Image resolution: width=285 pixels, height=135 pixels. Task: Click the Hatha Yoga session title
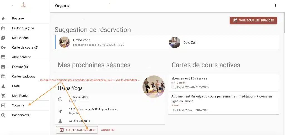pyautogui.click(x=70, y=88)
